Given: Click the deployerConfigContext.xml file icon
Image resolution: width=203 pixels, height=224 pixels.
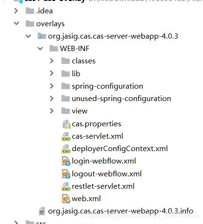Looking at the screenshot, I should coord(66,149).
